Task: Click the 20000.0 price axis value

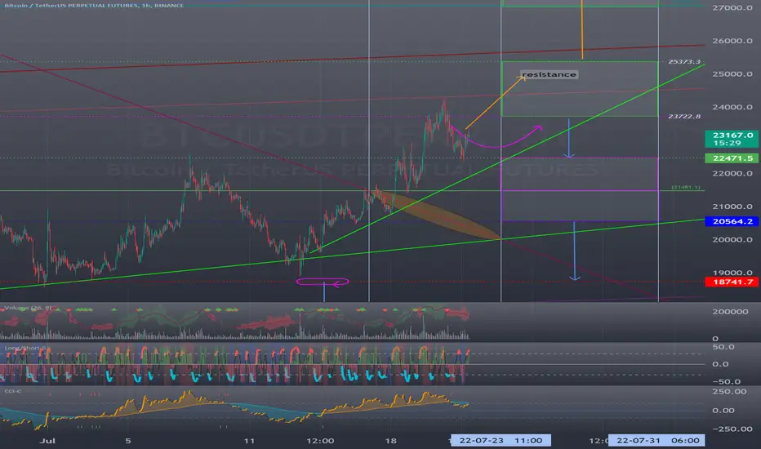Action: coord(732,239)
